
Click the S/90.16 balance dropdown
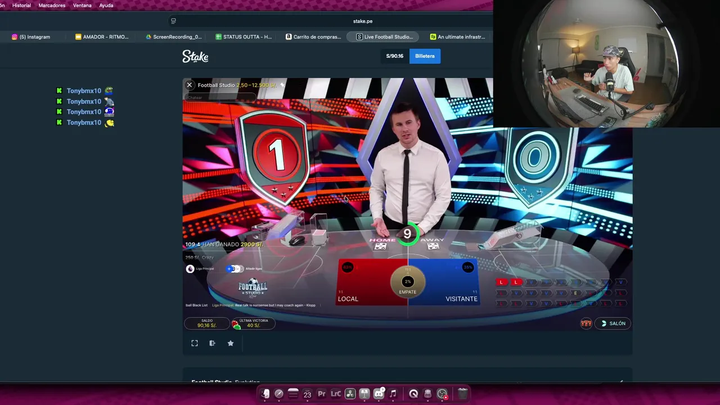pyautogui.click(x=394, y=56)
